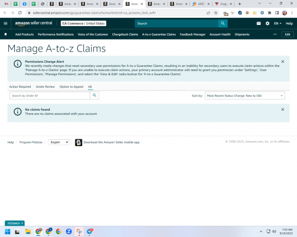
Task: Click the Edit favorites button
Action: [x=287, y=34]
